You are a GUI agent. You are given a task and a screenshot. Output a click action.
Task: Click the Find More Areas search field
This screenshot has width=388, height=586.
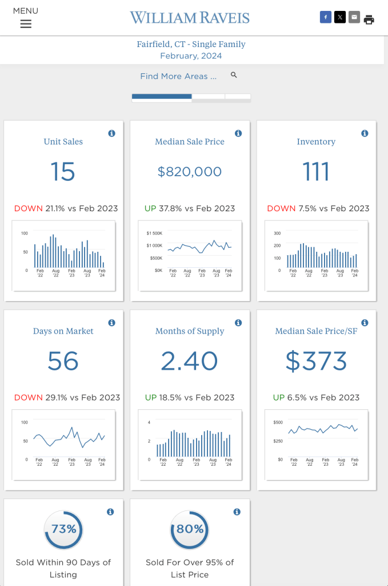click(178, 76)
